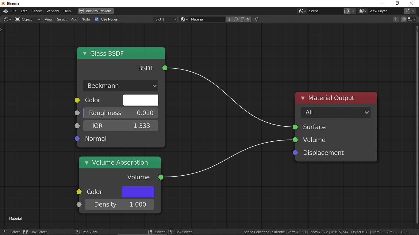Open the Object shader type dropdown
This screenshot has height=235, width=419.
[28, 19]
